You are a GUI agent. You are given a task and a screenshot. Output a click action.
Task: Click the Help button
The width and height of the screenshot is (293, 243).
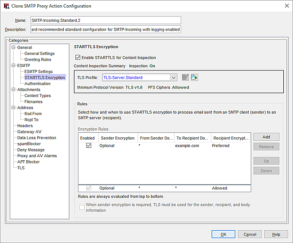pyautogui.click(x=276, y=234)
